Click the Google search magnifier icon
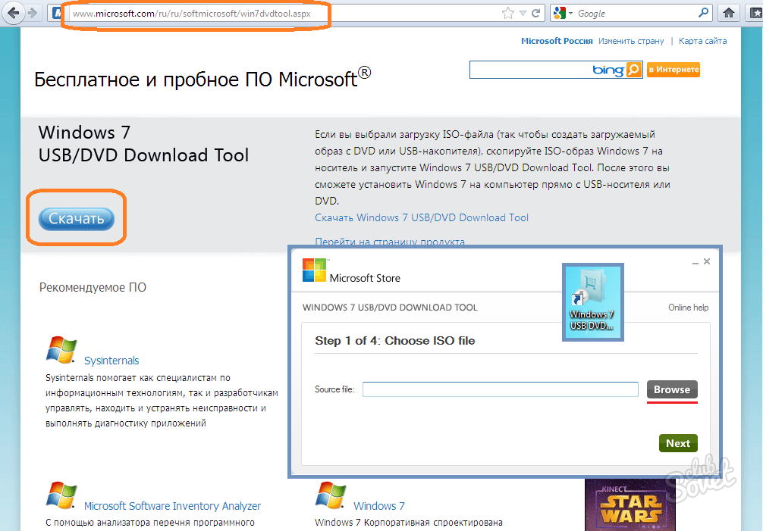This screenshot has width=763, height=531. pyautogui.click(x=703, y=13)
